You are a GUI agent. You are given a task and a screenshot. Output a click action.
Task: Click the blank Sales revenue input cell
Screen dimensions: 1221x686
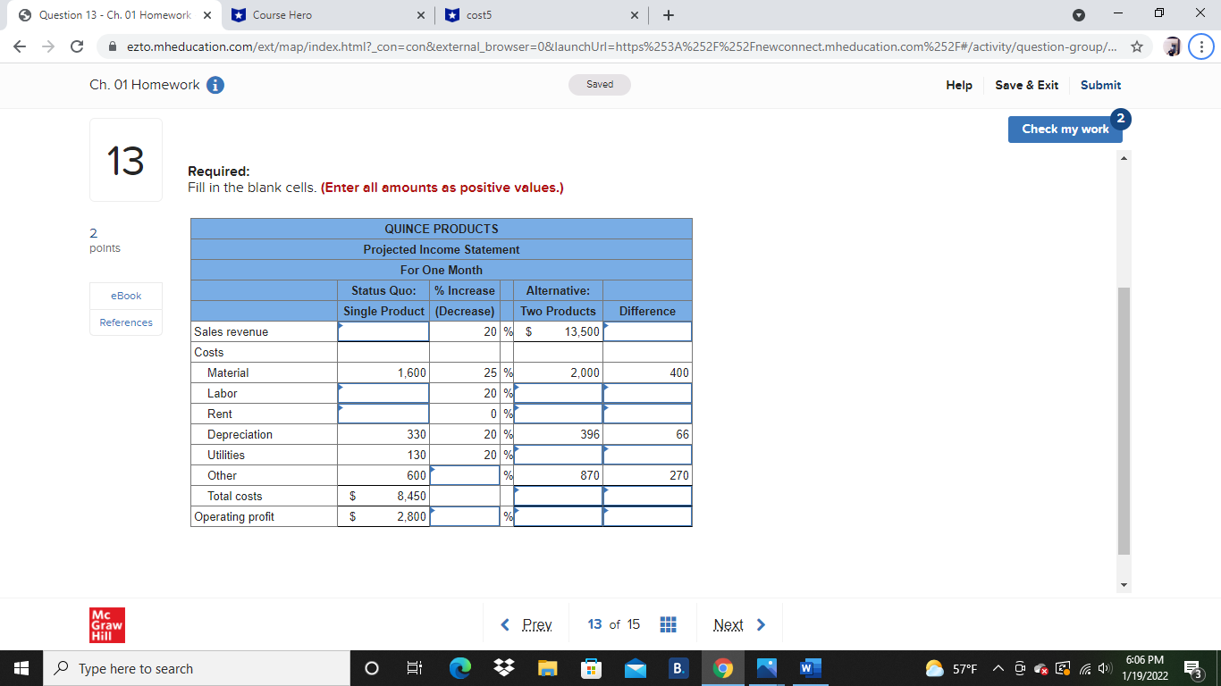click(383, 330)
